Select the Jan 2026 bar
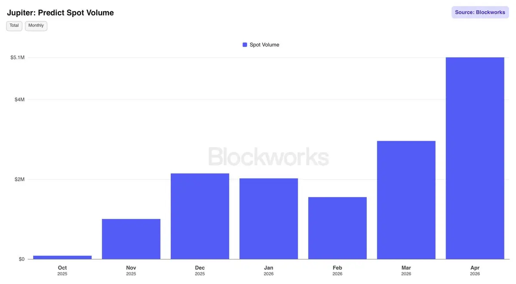516x284 pixels. 269,219
